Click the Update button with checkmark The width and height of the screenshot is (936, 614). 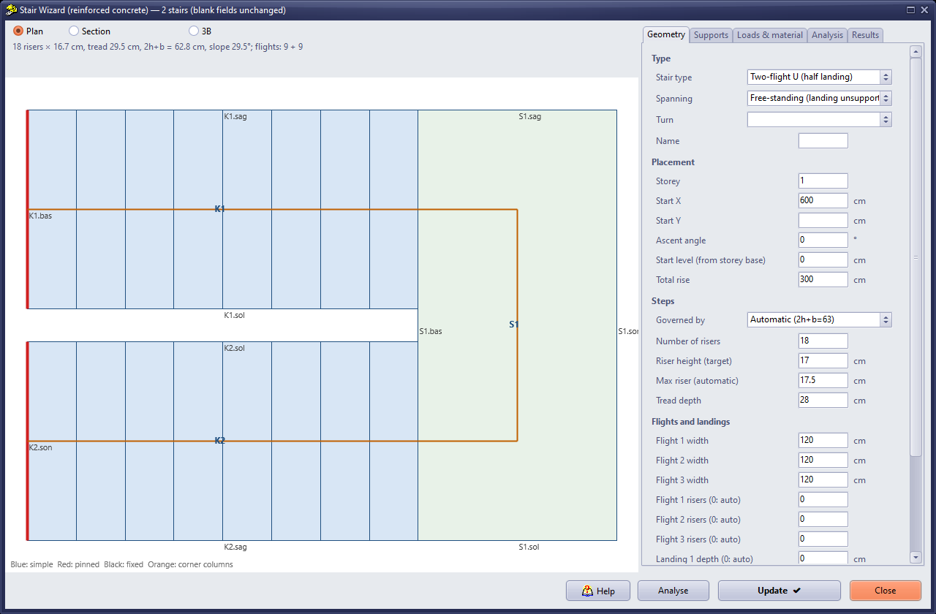tap(780, 591)
